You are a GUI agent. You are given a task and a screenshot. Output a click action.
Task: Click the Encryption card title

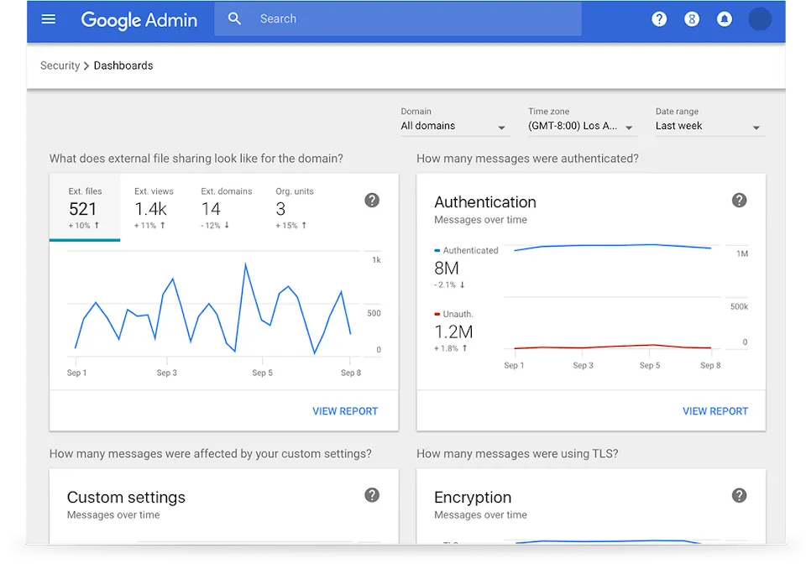473,497
